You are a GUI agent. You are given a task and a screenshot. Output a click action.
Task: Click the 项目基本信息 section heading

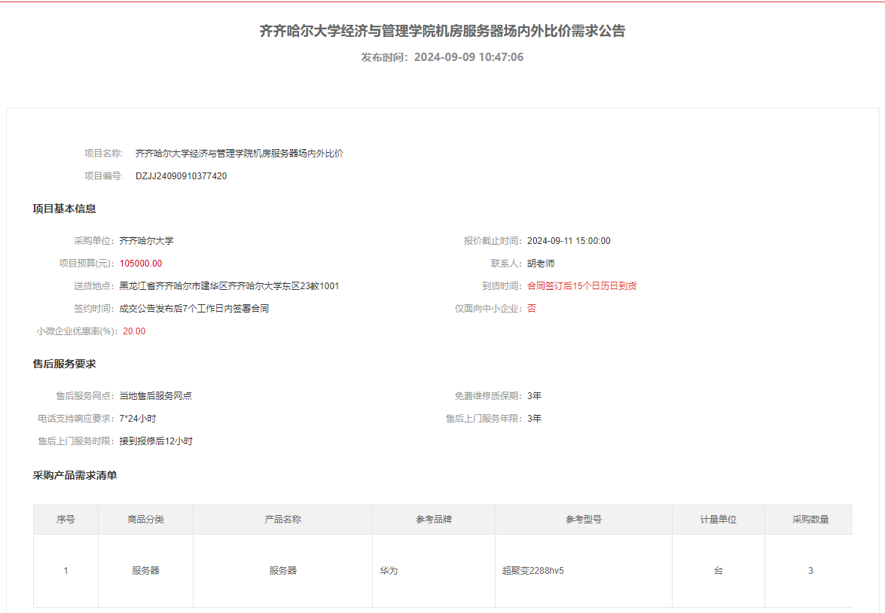click(x=64, y=209)
